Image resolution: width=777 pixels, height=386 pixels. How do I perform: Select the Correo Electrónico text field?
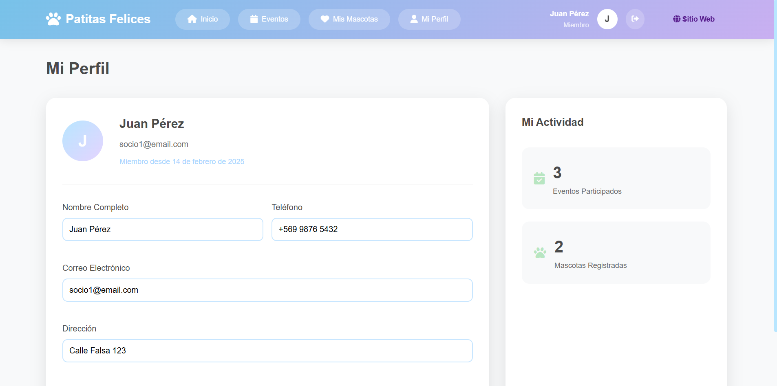coord(267,290)
